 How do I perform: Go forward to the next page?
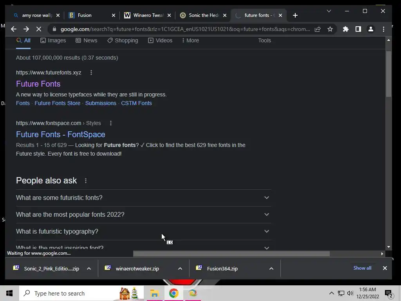click(x=26, y=29)
